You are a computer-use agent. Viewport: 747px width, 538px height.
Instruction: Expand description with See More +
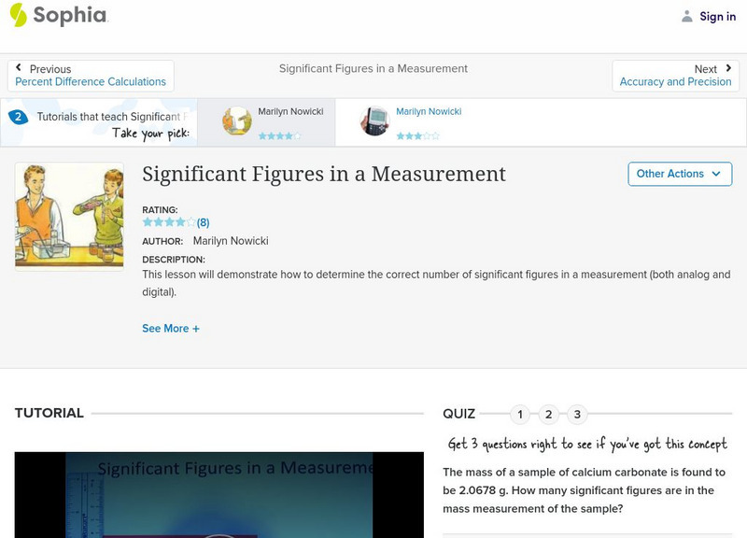click(x=171, y=329)
